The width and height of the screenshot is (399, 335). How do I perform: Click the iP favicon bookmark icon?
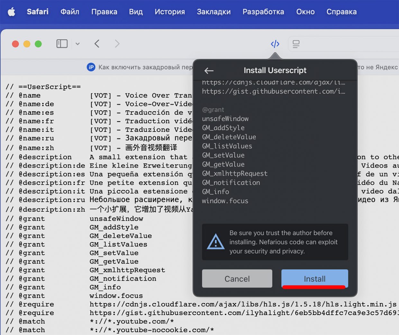coord(91,67)
